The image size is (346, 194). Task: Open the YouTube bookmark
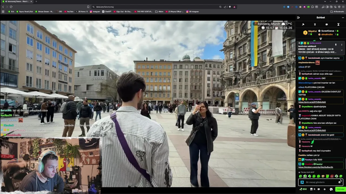pos(68,12)
